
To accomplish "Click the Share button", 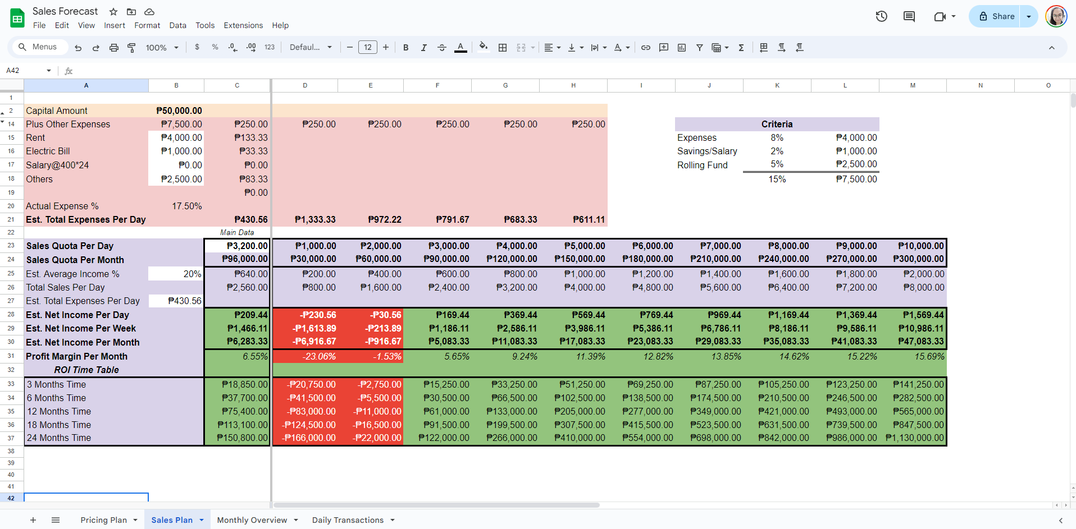I will click(999, 16).
